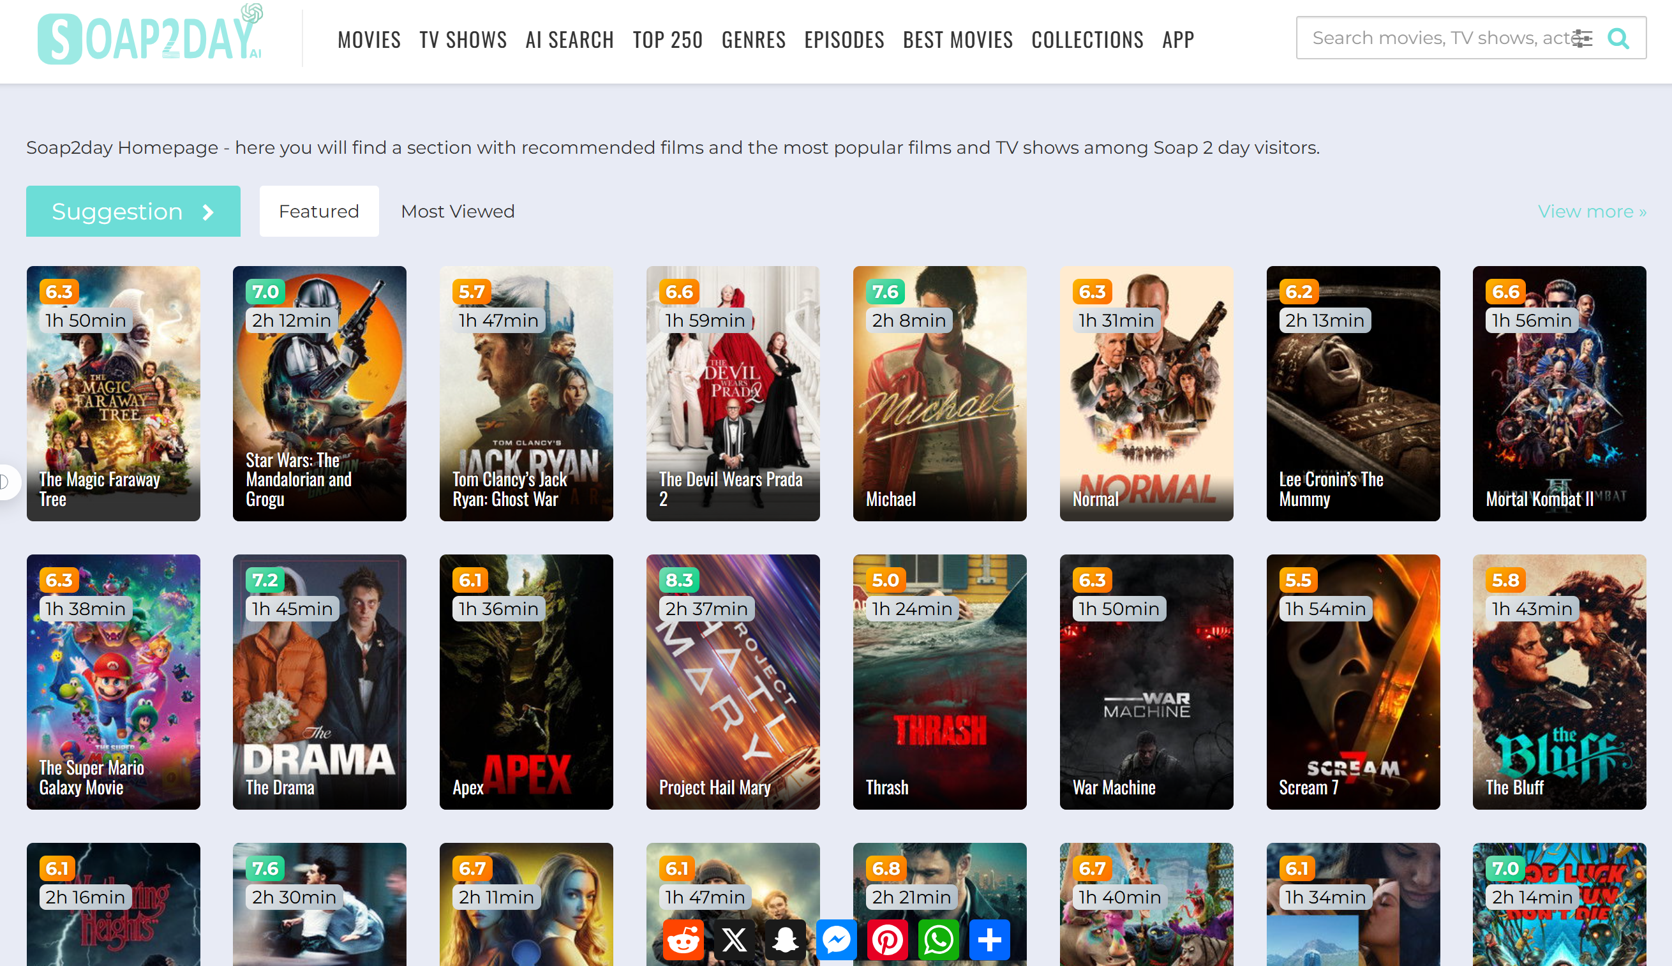The image size is (1672, 966).
Task: Open The Magic Faraway Tree poster
Action: coord(114,394)
